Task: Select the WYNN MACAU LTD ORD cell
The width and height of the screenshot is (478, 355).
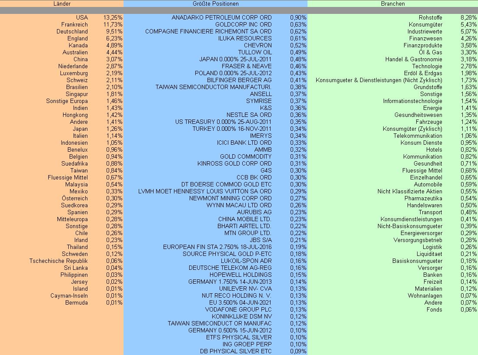Action: [239, 205]
